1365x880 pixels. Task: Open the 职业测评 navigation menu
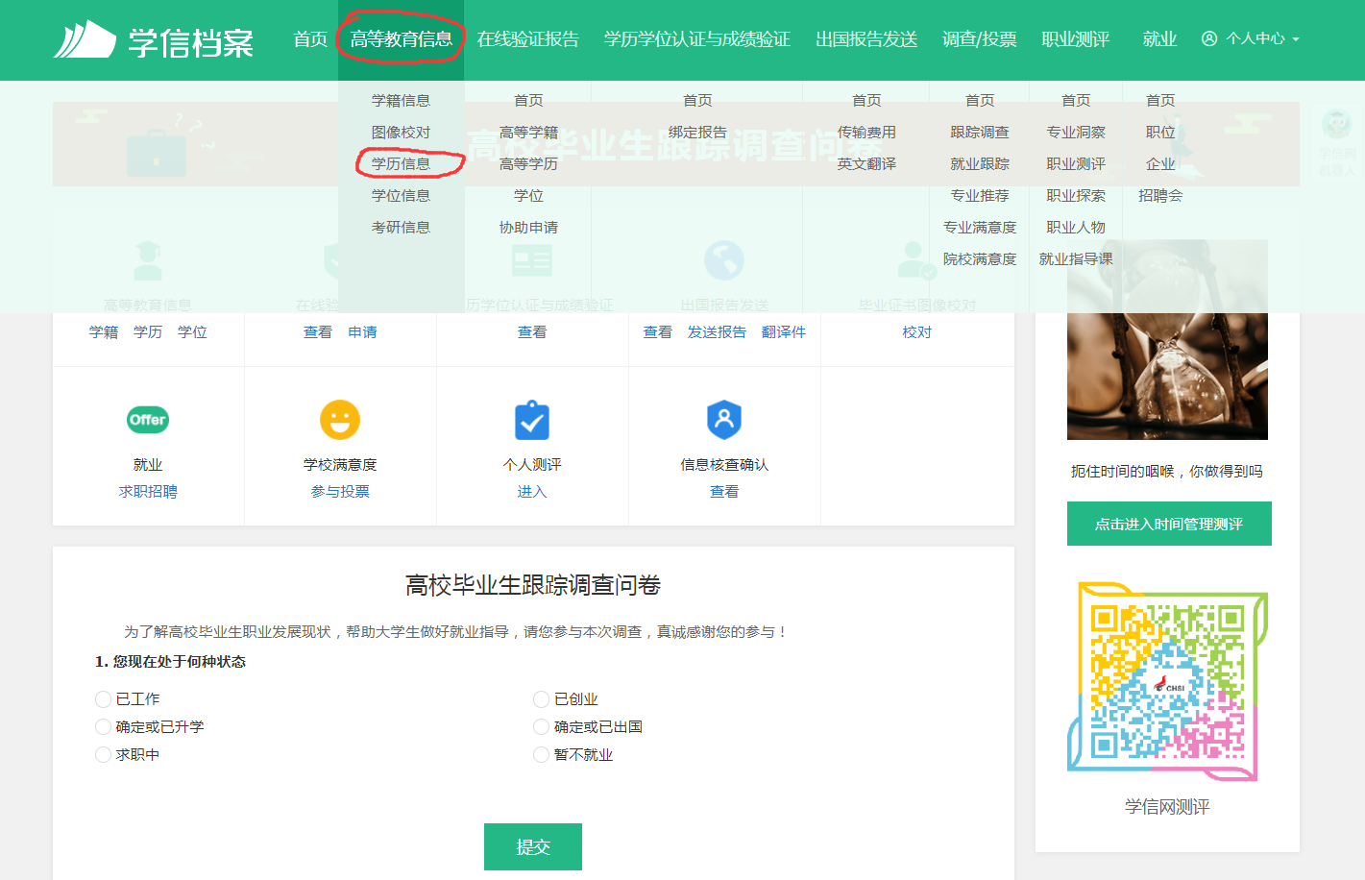pyautogui.click(x=1076, y=39)
